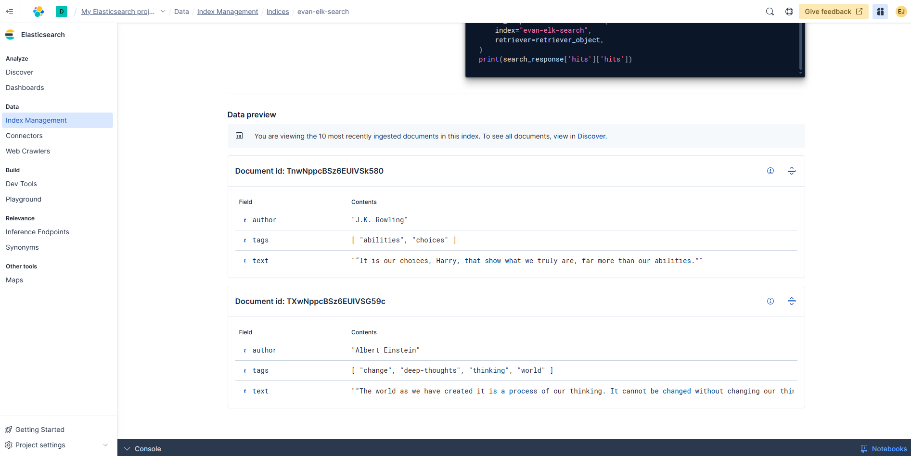Open the AI assistant icon in header
The image size is (911, 456).
pyautogui.click(x=880, y=12)
